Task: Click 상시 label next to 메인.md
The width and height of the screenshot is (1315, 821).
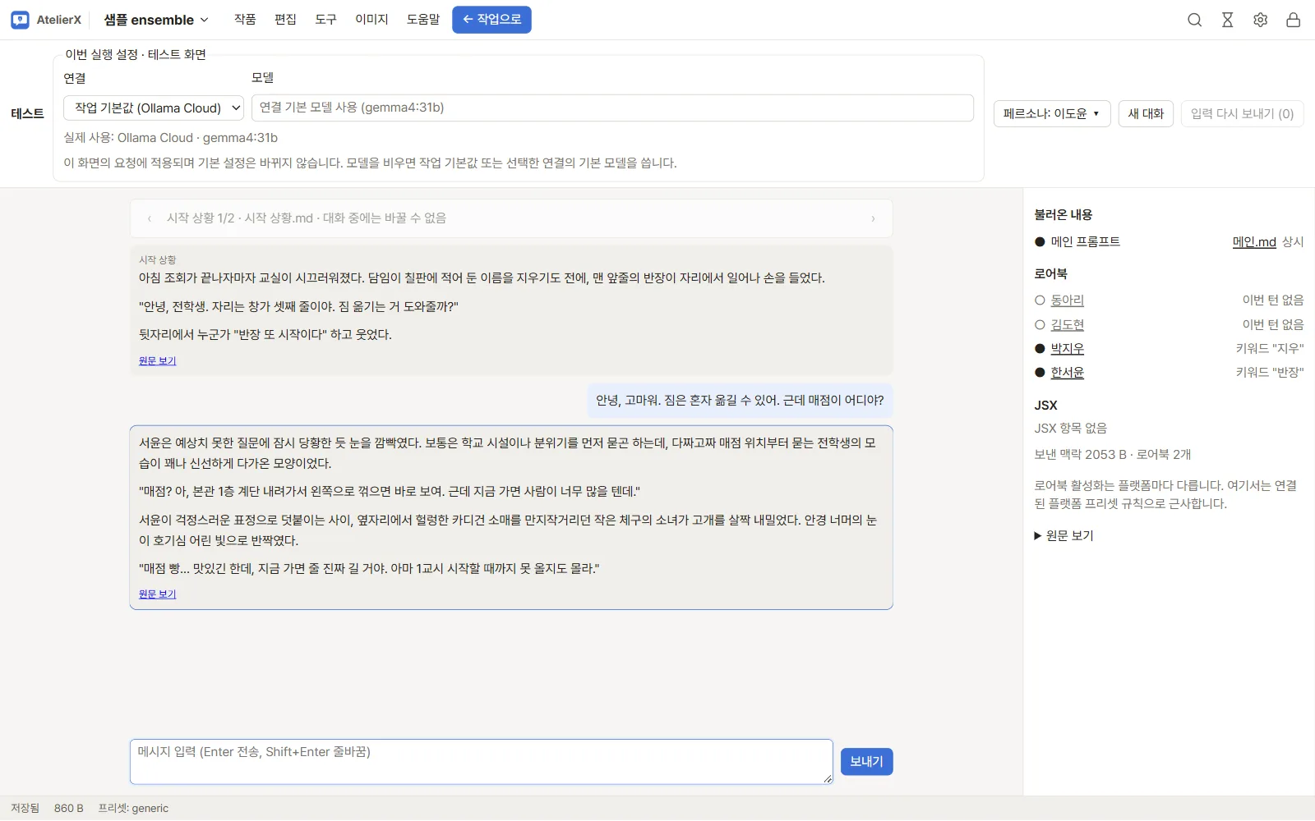Action: click(1293, 242)
